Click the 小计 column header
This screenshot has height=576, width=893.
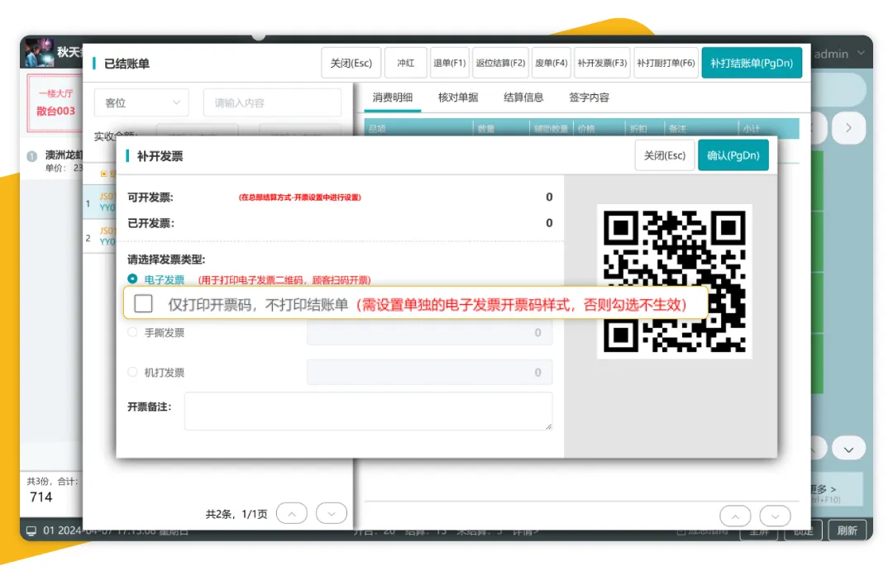[769, 129]
